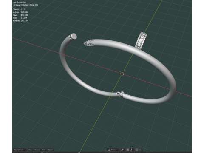
Task: Click the Edges count statistic
Action: coord(20,15)
